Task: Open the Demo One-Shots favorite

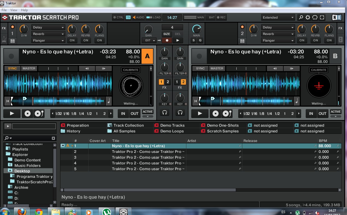Action: pos(220,125)
